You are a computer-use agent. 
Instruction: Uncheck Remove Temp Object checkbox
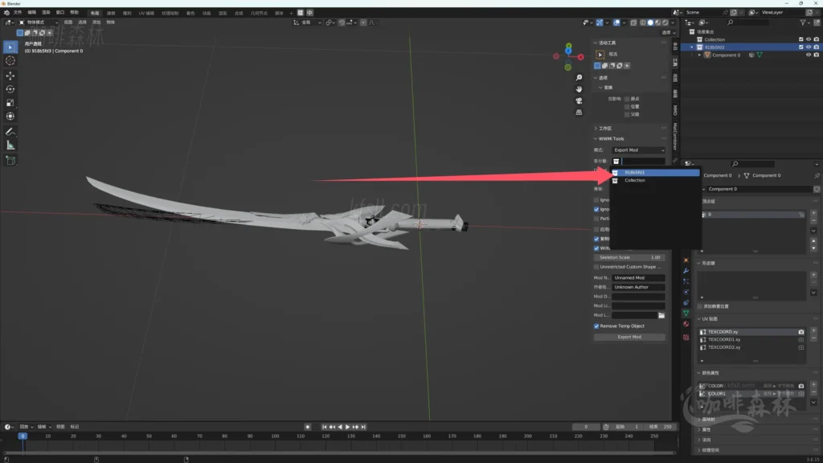tap(596, 326)
